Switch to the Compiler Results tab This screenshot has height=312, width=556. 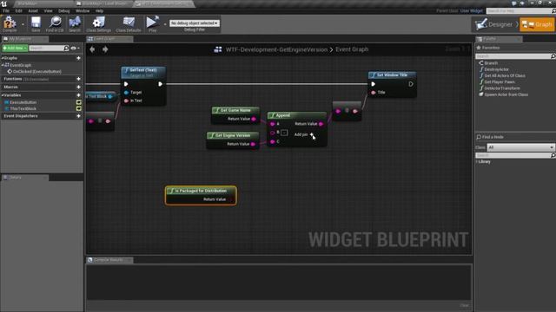[109, 260]
